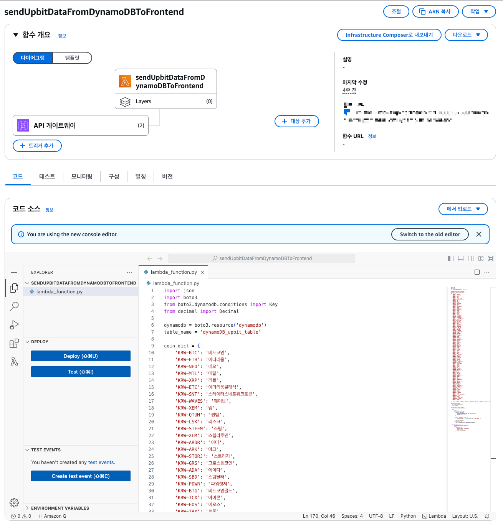Switch to the 코드 tab

click(18, 176)
